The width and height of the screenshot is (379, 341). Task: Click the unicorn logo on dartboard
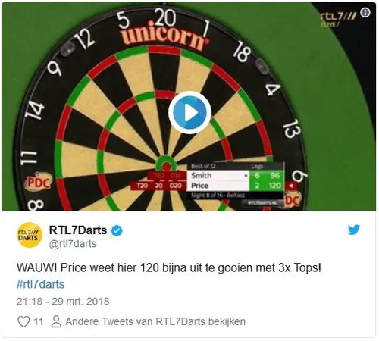coord(165,36)
